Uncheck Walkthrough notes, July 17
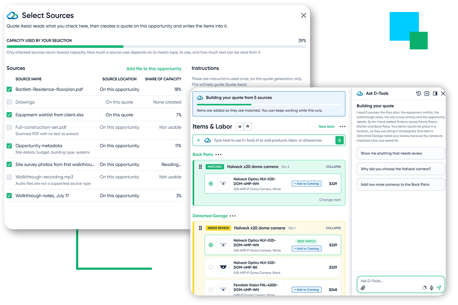Viewport: 458px width, 305px height. pos(9,196)
